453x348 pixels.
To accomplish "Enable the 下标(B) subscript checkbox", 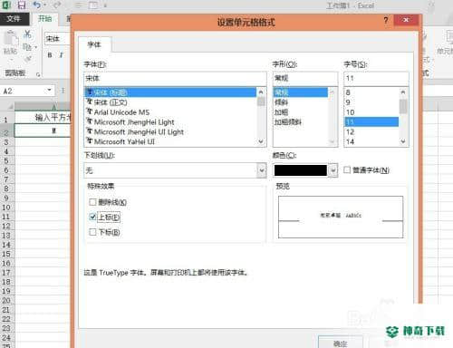I will [92, 232].
